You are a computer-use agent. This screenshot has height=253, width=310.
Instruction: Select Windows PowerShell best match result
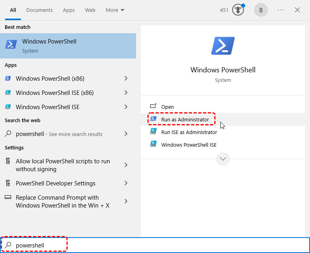point(68,46)
